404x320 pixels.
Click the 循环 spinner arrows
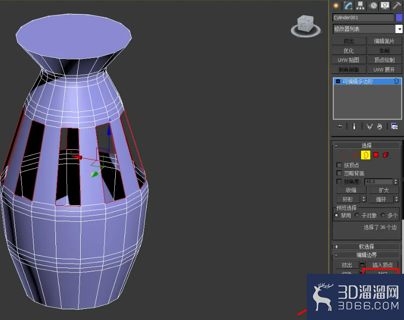coord(396,199)
